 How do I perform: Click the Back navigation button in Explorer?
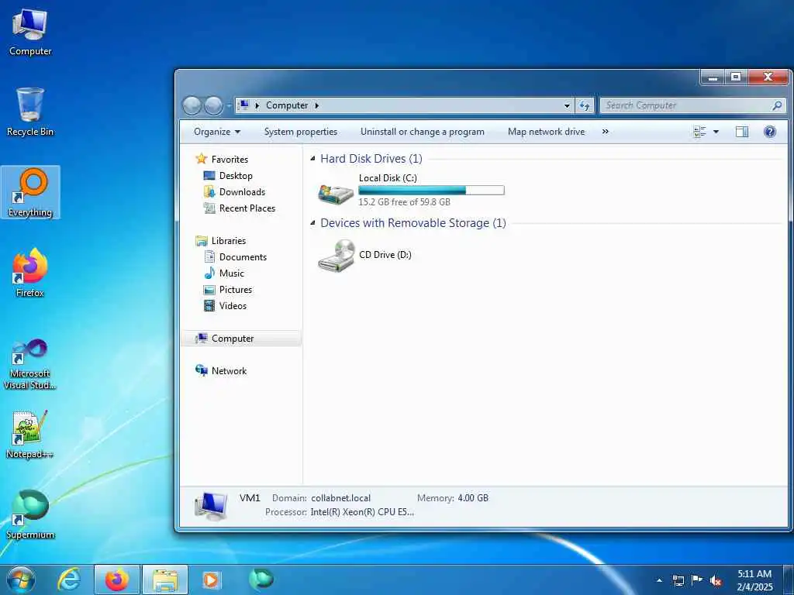pyautogui.click(x=192, y=105)
